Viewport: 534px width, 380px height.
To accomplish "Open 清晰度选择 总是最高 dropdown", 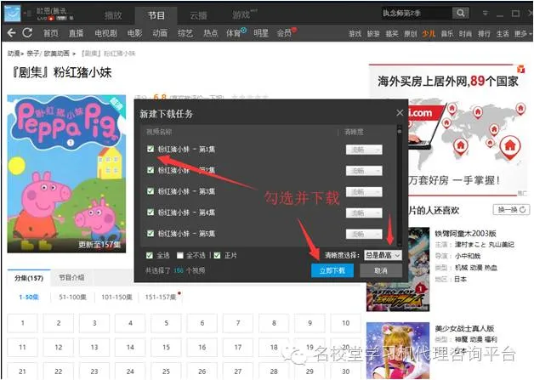I will (x=383, y=255).
